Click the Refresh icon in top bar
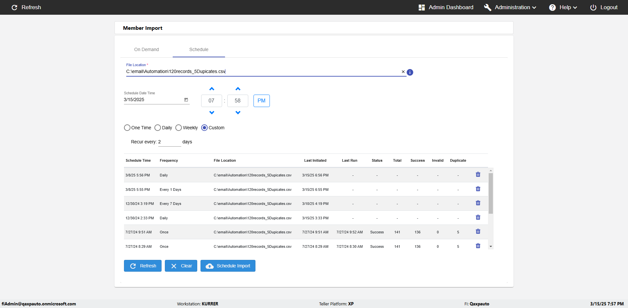The image size is (628, 308). tap(14, 7)
